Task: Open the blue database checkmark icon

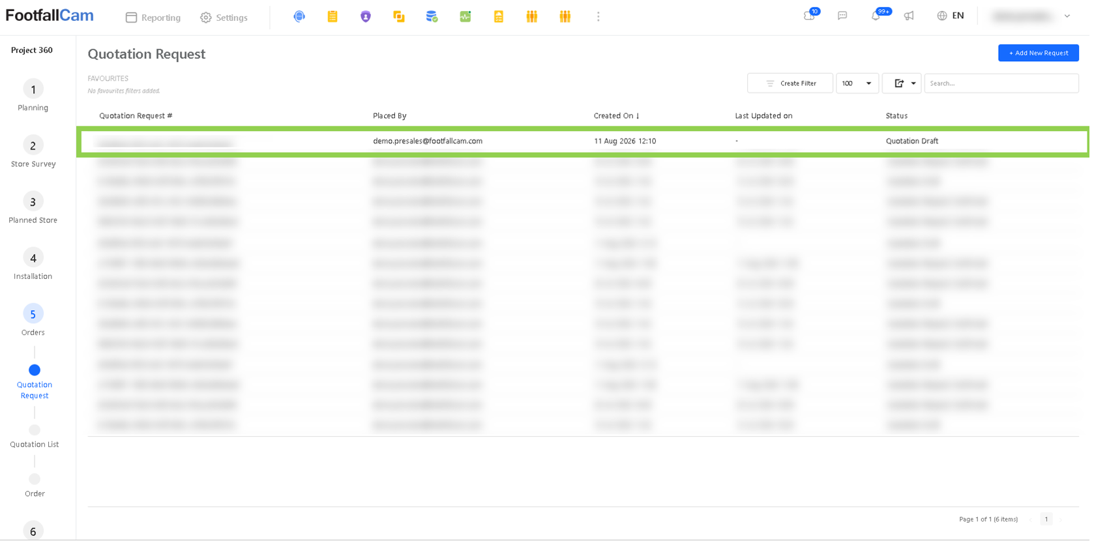Action: tap(432, 16)
